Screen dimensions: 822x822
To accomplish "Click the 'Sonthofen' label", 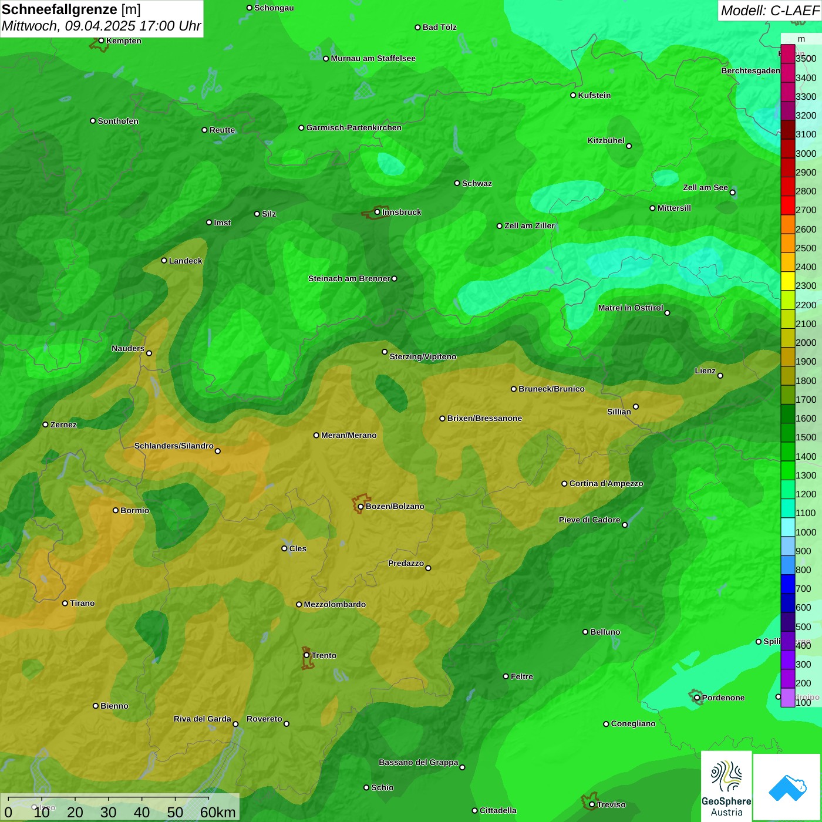I will (118, 121).
